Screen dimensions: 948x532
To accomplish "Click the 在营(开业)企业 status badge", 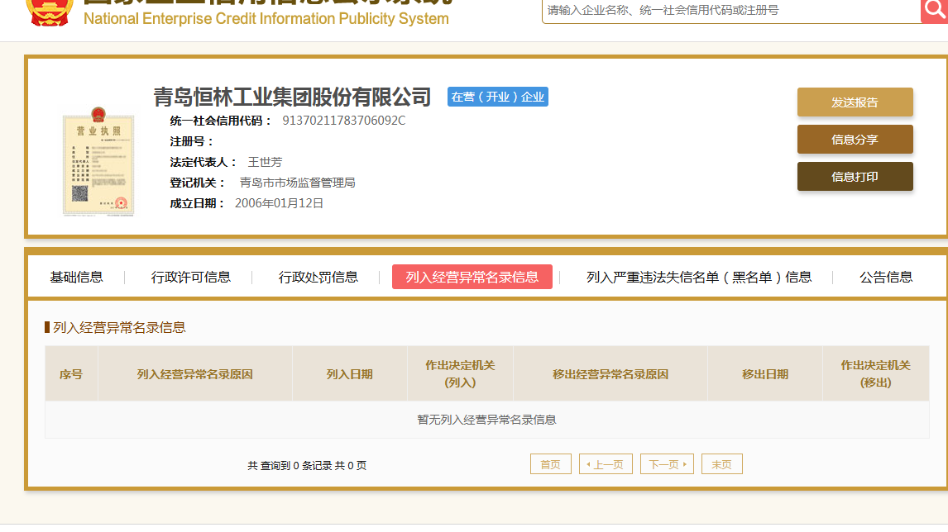I will (498, 97).
